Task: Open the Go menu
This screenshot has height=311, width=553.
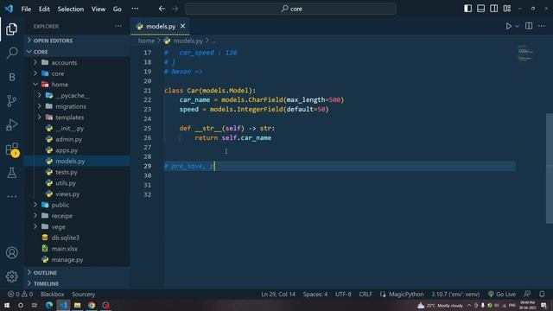Action: 118,9
